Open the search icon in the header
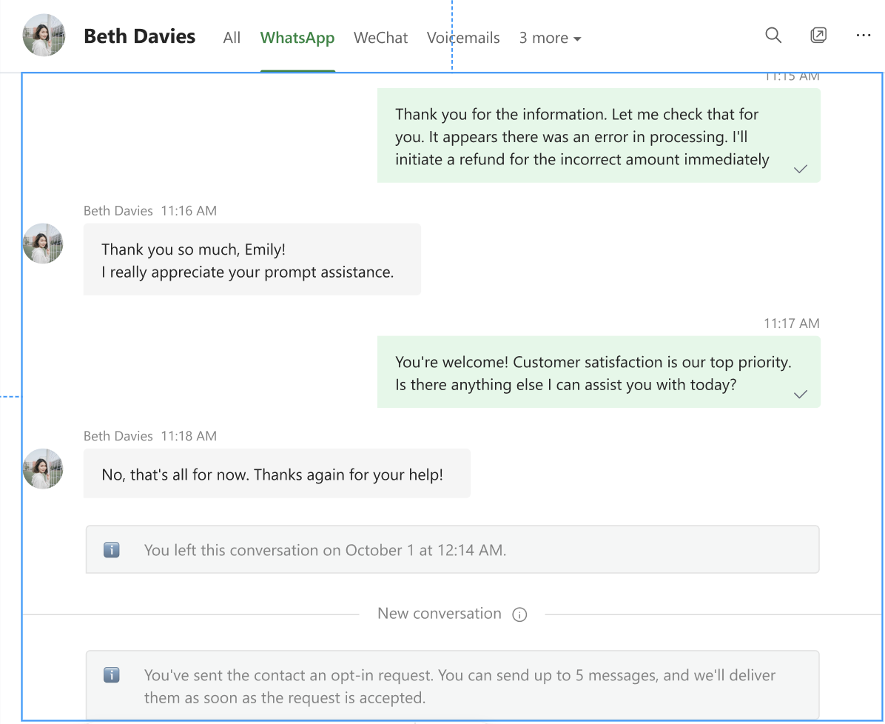885x724 pixels. [773, 35]
